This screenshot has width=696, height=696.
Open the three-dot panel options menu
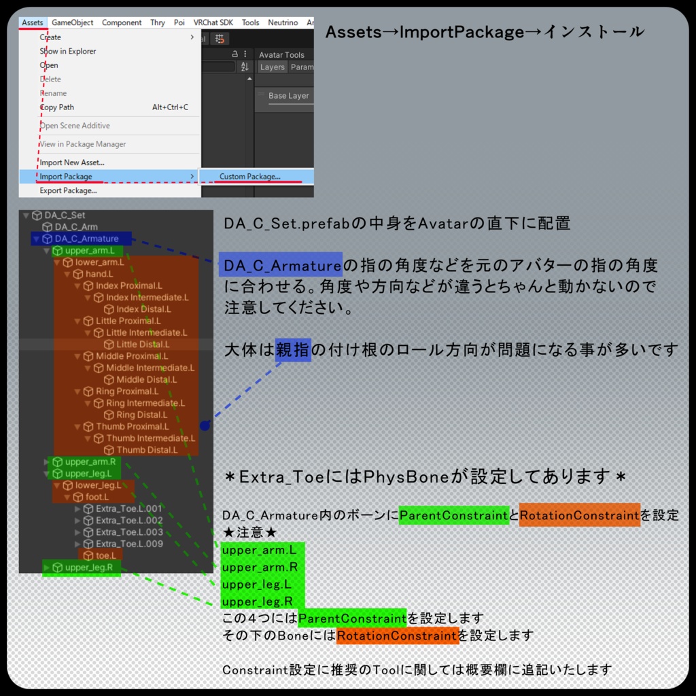[245, 54]
